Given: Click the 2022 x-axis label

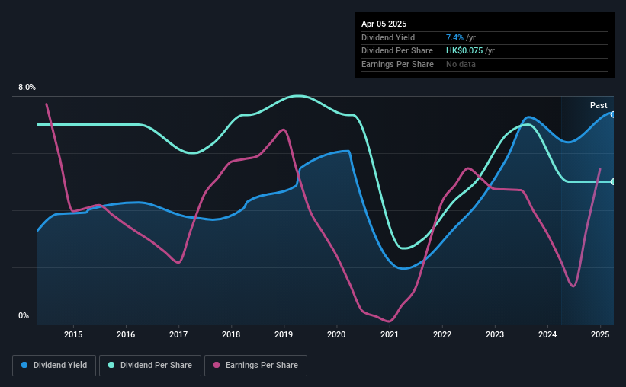Looking at the screenshot, I should pos(442,334).
